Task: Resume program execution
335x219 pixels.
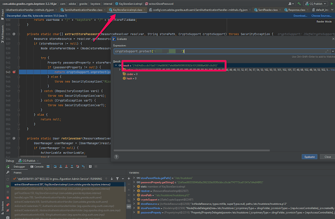Action: point(8,187)
